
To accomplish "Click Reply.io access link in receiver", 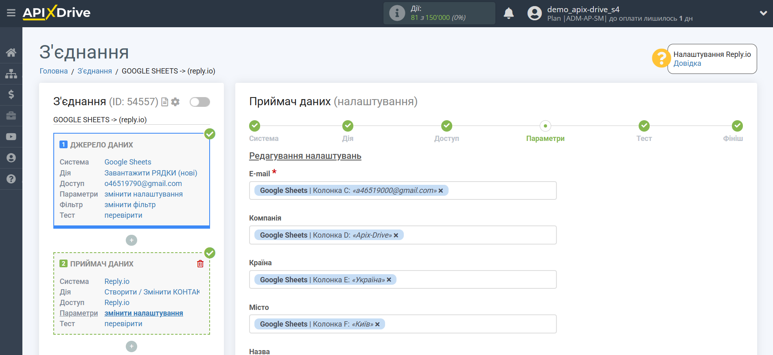I will (117, 303).
